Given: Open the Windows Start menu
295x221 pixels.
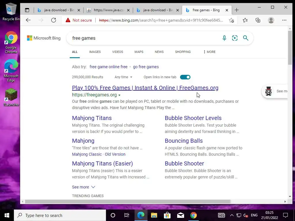Looking at the screenshot, I should click(7, 215).
